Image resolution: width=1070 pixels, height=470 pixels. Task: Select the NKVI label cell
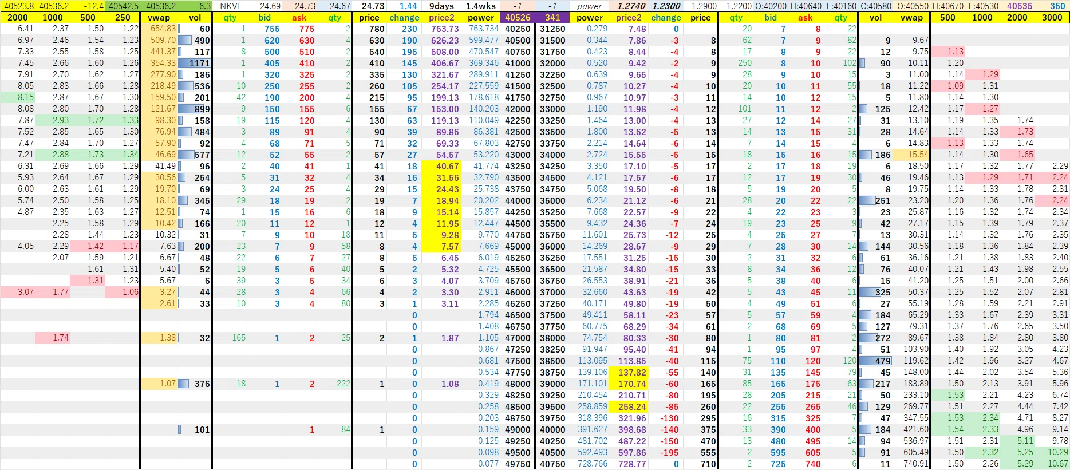tap(230, 6)
